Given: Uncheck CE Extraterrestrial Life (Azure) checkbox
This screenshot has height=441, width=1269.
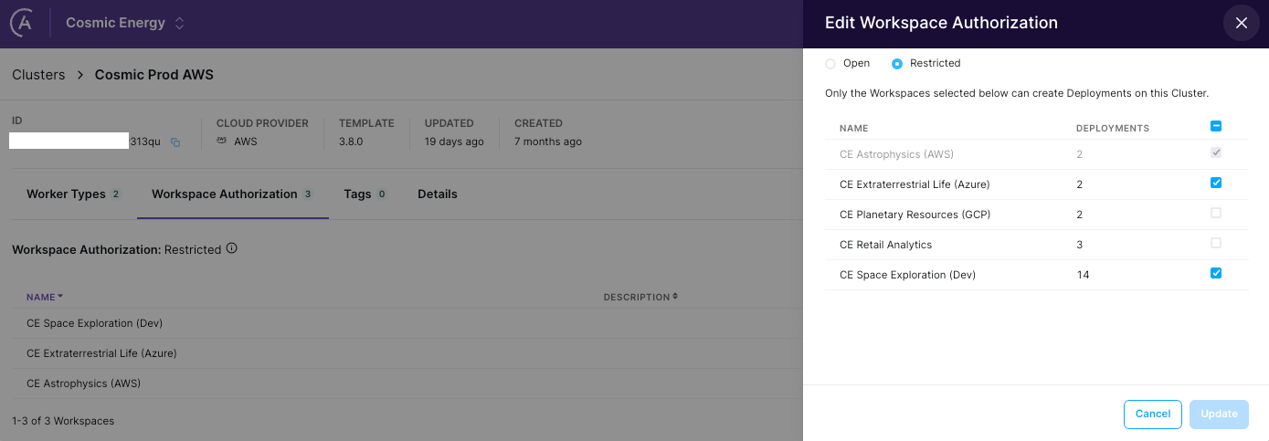Looking at the screenshot, I should click(1215, 183).
